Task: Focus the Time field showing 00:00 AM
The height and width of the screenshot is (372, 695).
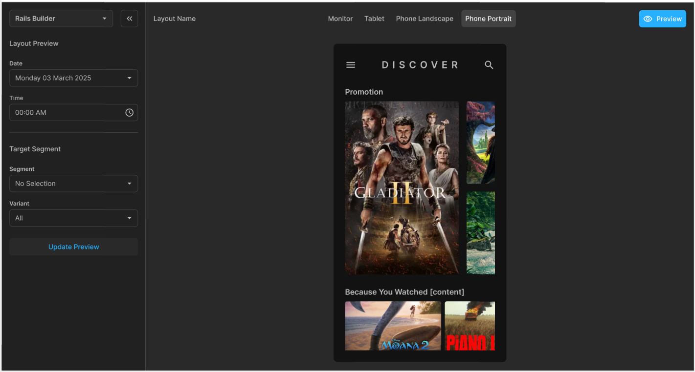Action: tap(73, 112)
